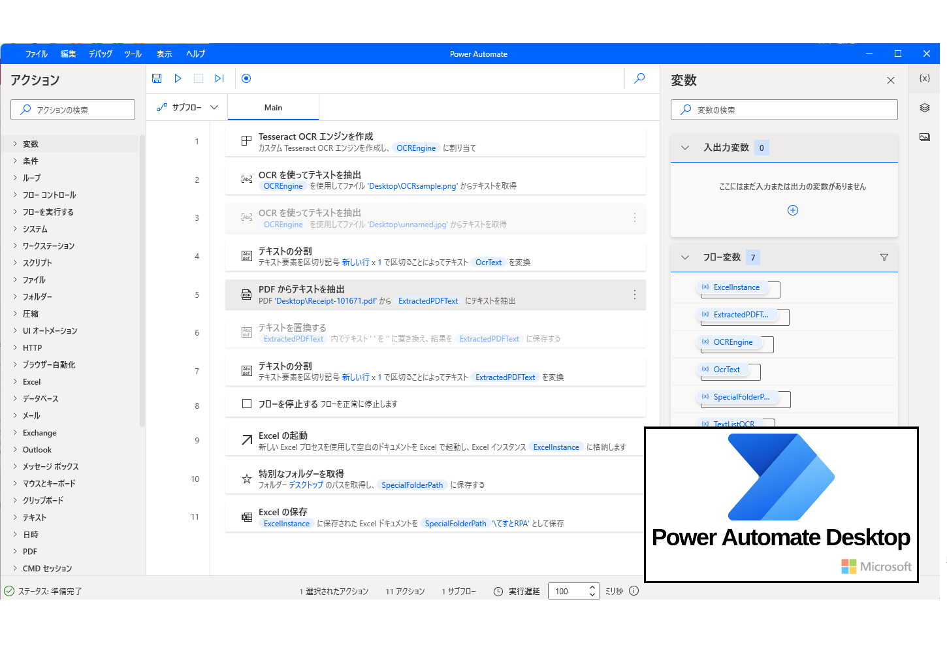Open the 編集 menu

[x=69, y=54]
